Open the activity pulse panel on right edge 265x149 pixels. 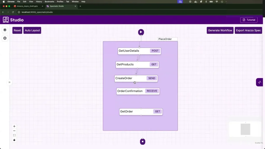click(260, 82)
